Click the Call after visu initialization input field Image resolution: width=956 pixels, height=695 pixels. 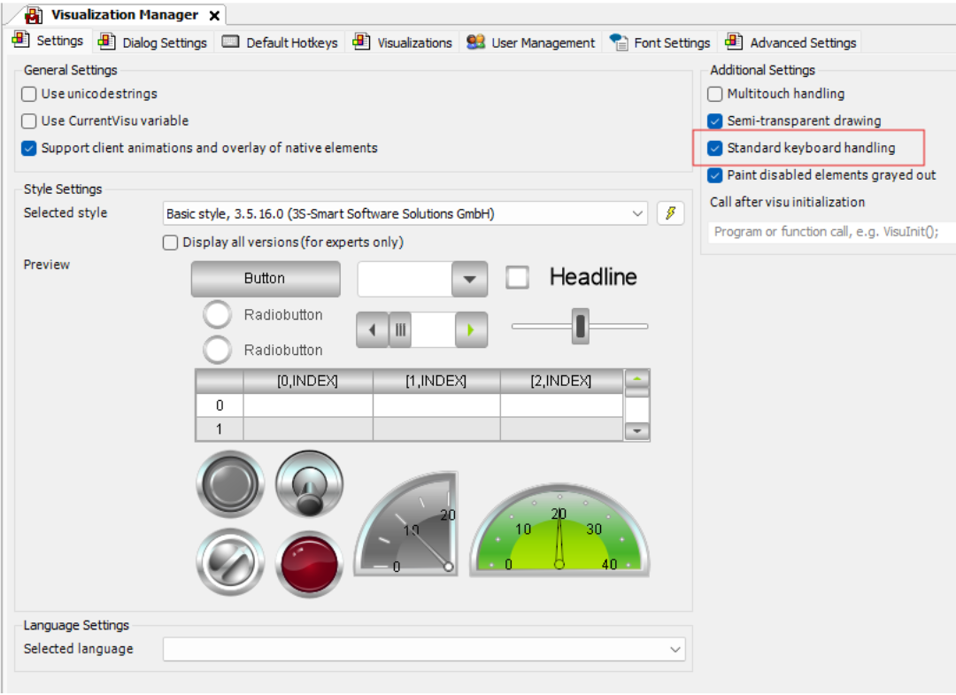tap(823, 231)
